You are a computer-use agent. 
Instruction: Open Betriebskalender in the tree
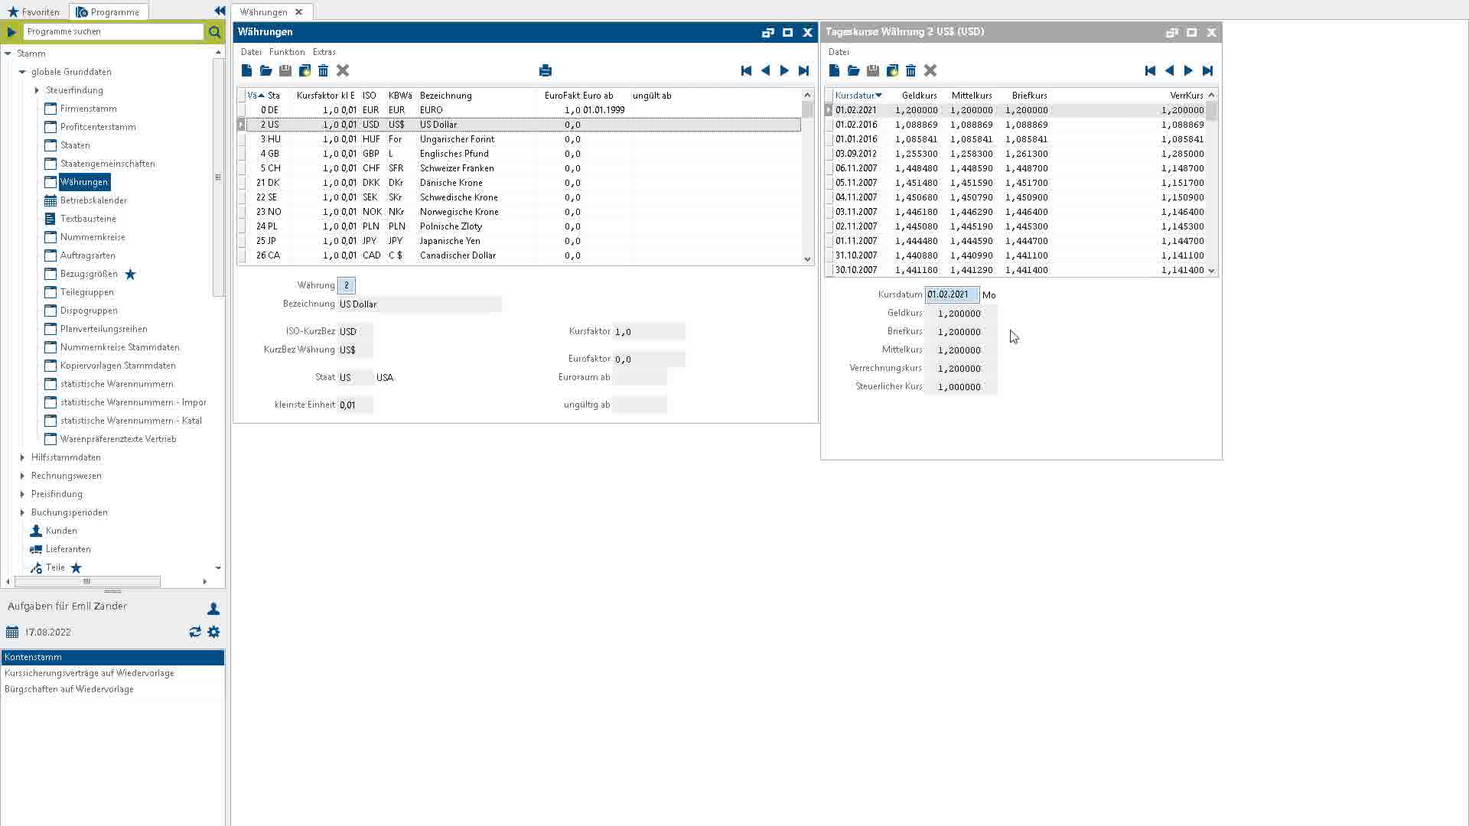93,200
